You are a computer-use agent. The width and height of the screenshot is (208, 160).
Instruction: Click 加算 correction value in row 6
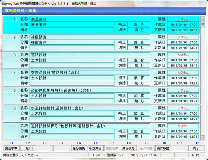click(139, 113)
